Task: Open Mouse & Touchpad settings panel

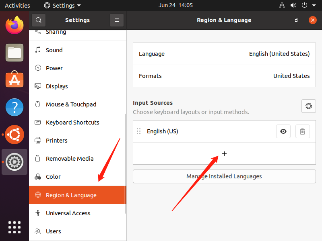Action: pyautogui.click(x=71, y=104)
